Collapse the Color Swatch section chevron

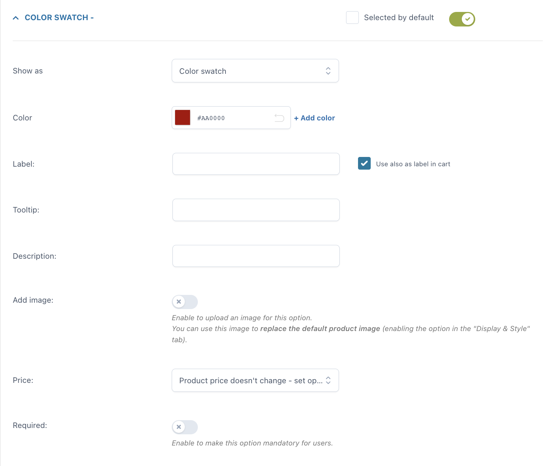(16, 18)
